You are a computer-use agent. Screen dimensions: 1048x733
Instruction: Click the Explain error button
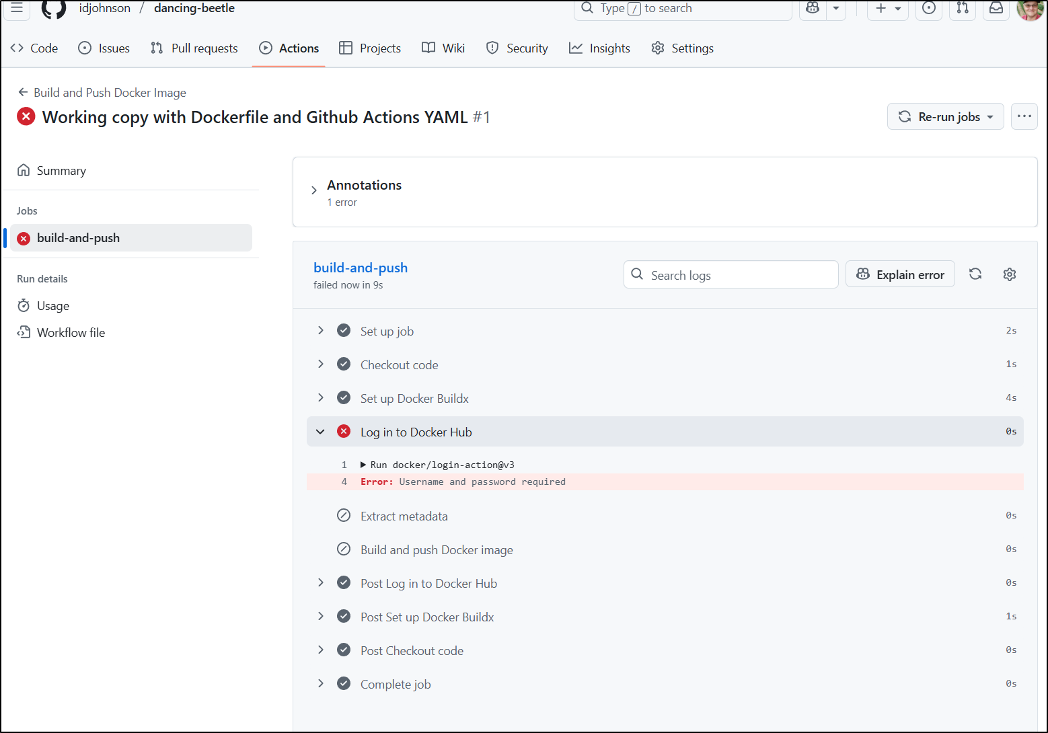point(900,274)
